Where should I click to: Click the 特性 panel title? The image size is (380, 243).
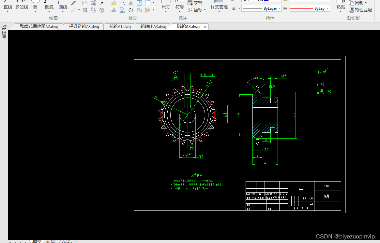pyautogui.click(x=270, y=18)
